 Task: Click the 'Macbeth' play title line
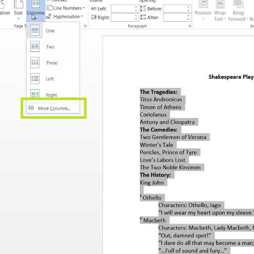tap(153, 220)
